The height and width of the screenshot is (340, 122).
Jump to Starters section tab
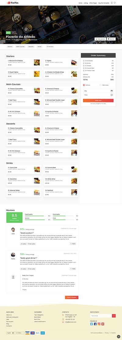(x=10, y=47)
